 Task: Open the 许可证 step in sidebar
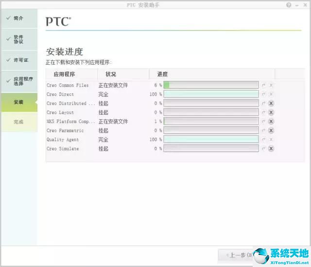[19, 60]
